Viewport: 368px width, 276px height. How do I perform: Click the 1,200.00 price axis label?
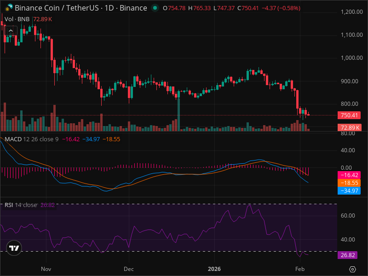click(x=351, y=12)
